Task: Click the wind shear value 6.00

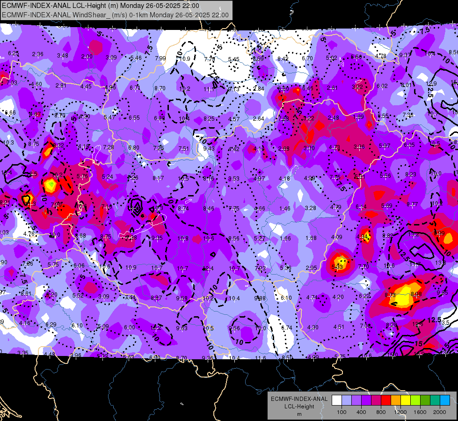Action: pyautogui.click(x=130, y=327)
